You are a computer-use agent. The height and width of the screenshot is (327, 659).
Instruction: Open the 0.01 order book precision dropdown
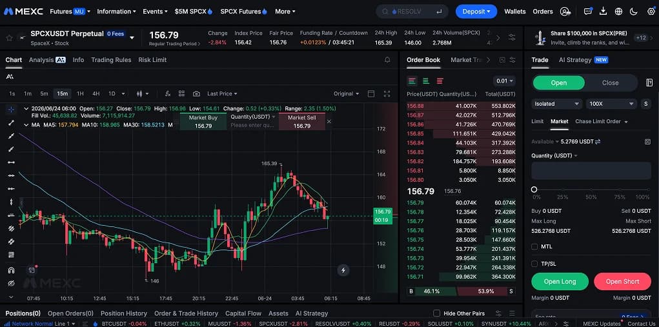click(504, 81)
